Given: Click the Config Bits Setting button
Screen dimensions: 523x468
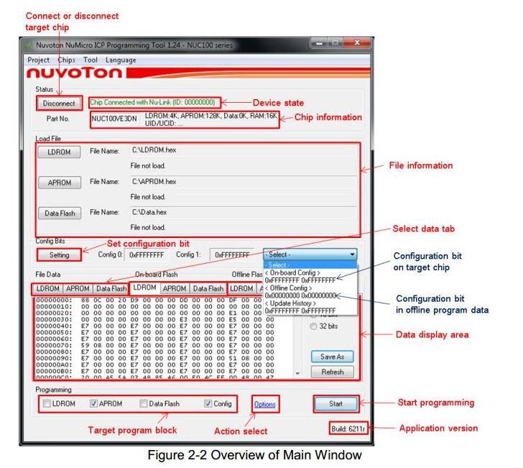Looking at the screenshot, I should [59, 255].
